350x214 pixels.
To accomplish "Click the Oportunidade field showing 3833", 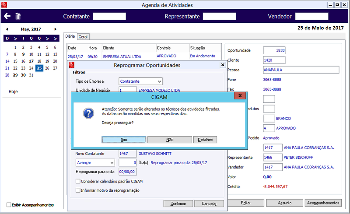I will (274, 50).
